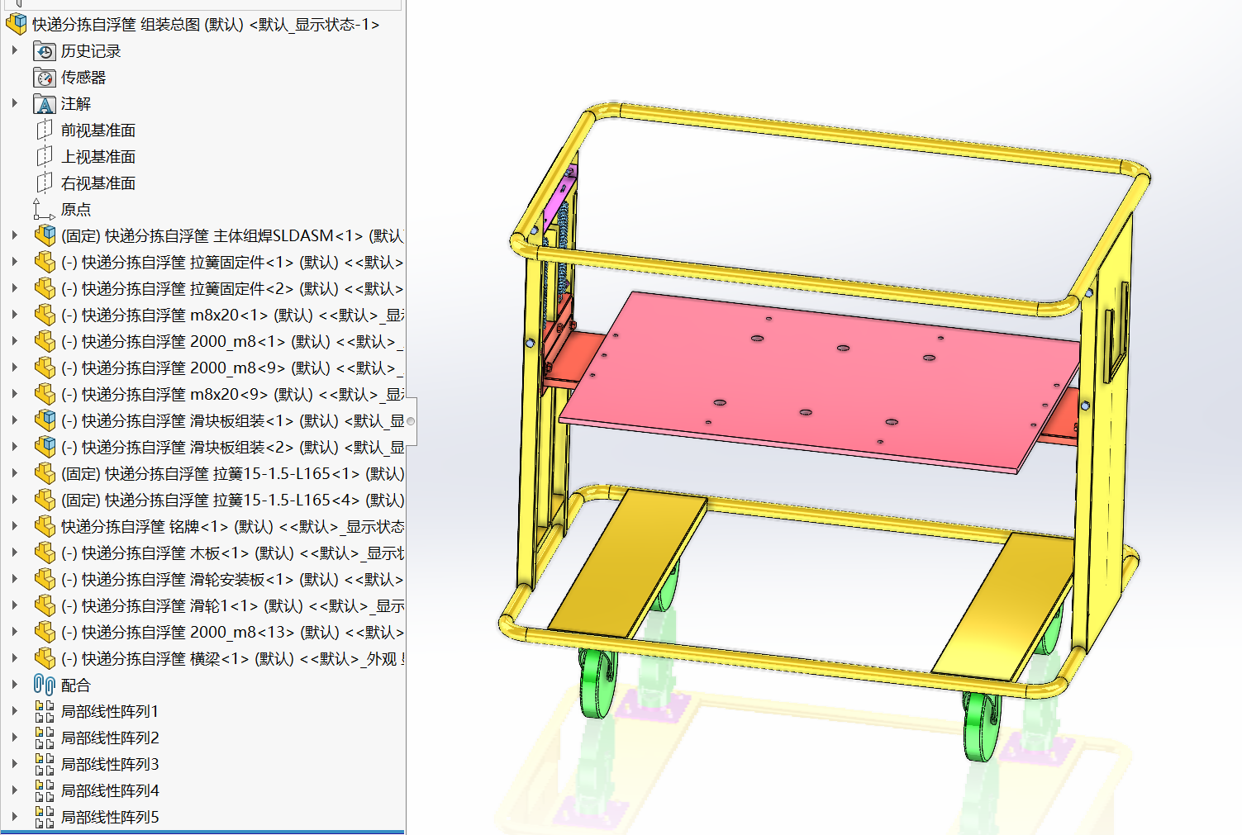Click the 原点 origin icon
The image size is (1242, 835).
click(44, 210)
